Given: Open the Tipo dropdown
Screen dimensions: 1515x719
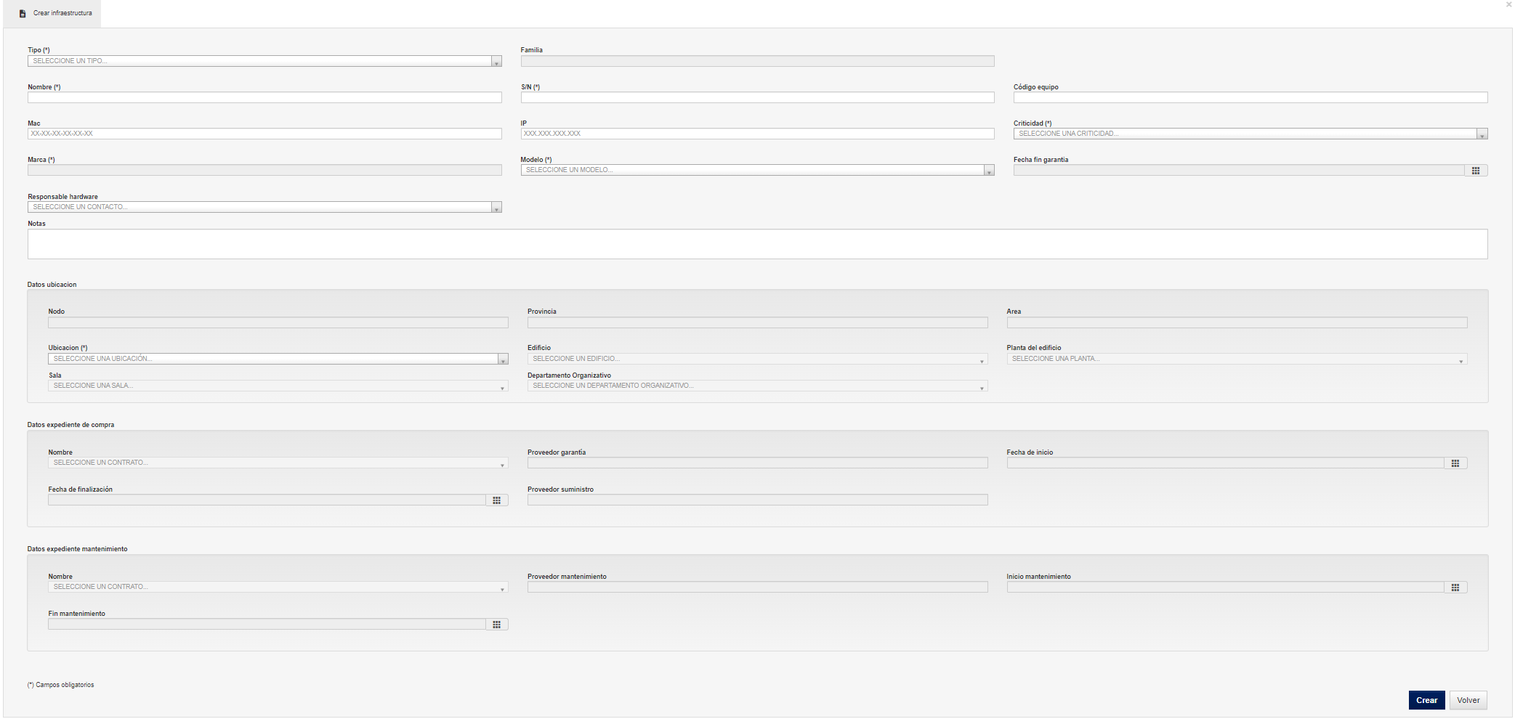Looking at the screenshot, I should [264, 61].
